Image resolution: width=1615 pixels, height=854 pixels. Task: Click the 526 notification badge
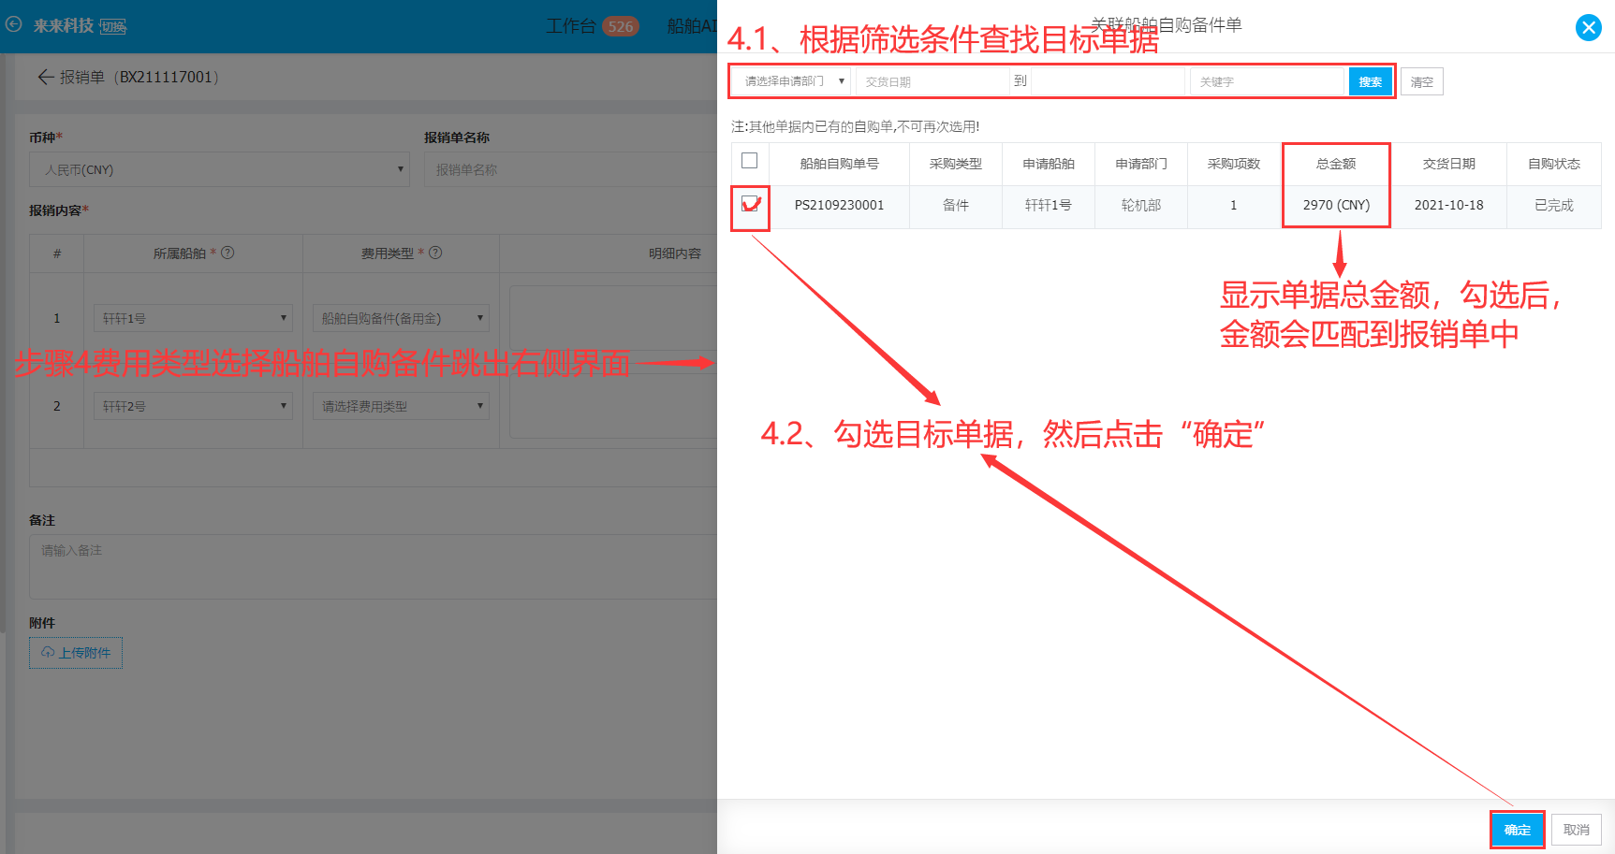click(621, 26)
